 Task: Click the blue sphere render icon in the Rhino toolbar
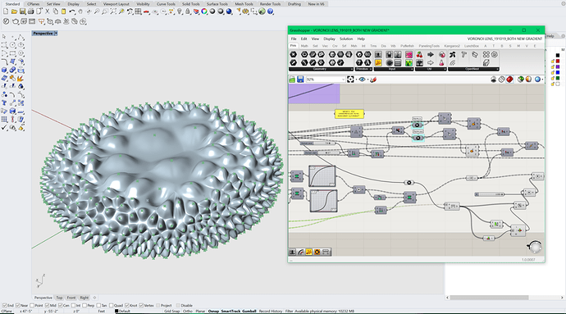tap(229, 12)
